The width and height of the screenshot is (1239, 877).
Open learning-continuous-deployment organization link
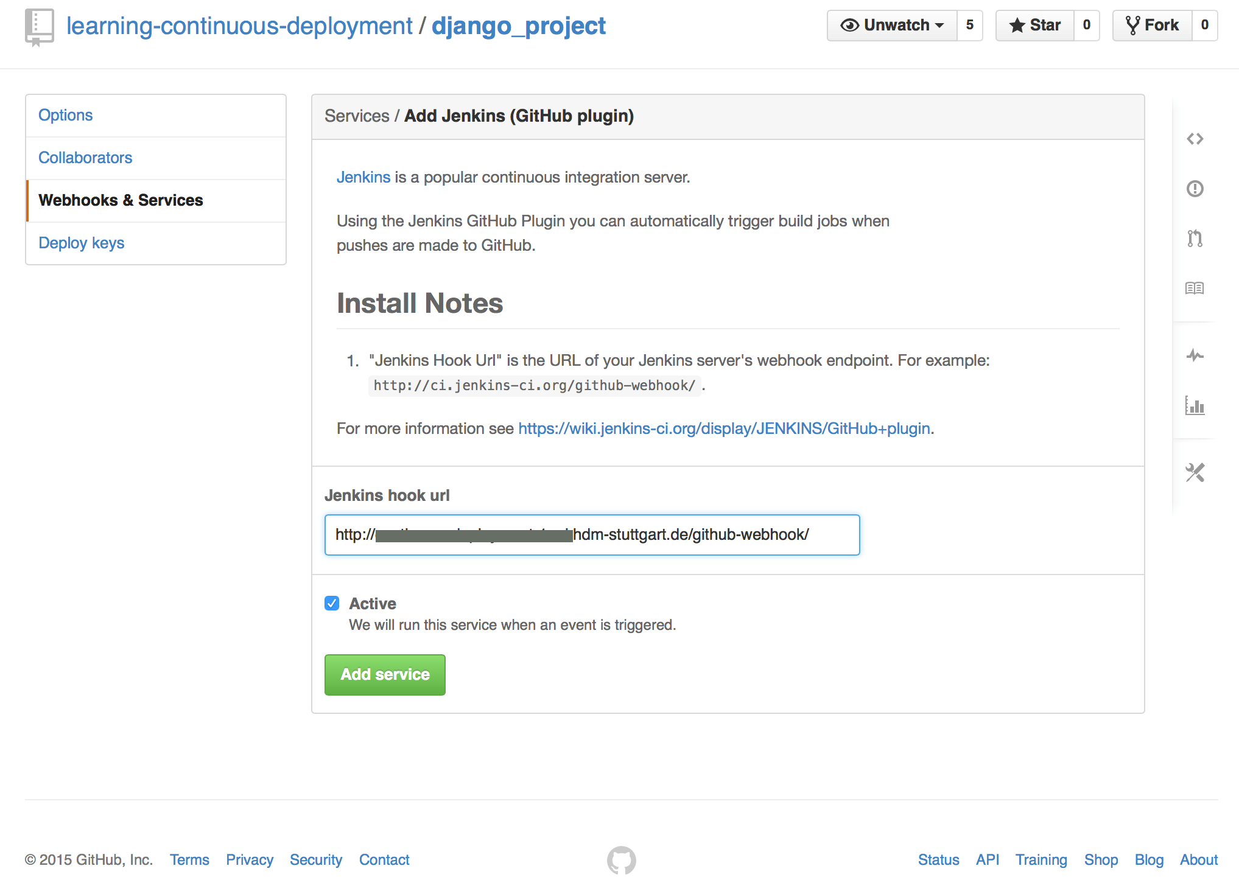[239, 26]
